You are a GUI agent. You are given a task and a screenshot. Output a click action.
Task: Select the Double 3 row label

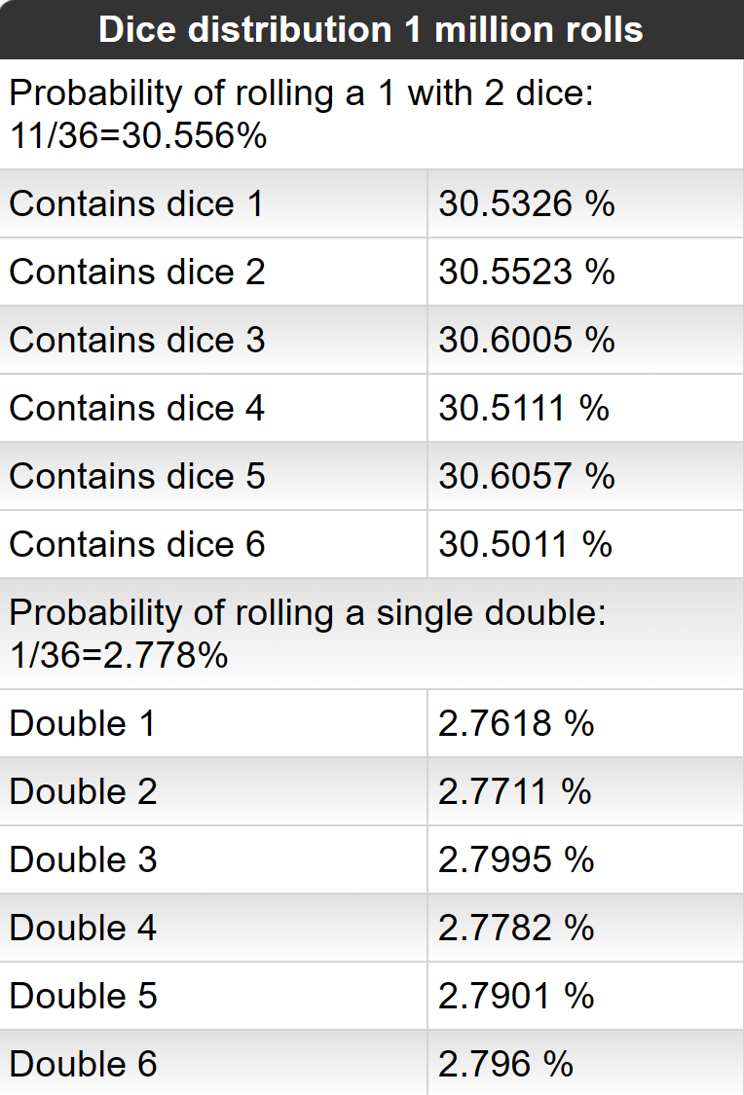pyautogui.click(x=83, y=859)
